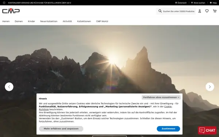This screenshot has width=219, height=137.
Task: Open the Kollektionen menu
Action: point(84,21)
